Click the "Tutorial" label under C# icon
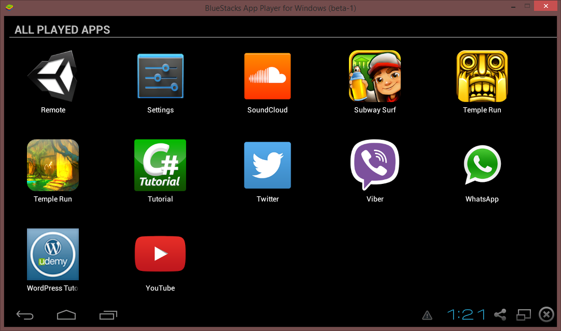 (160, 199)
